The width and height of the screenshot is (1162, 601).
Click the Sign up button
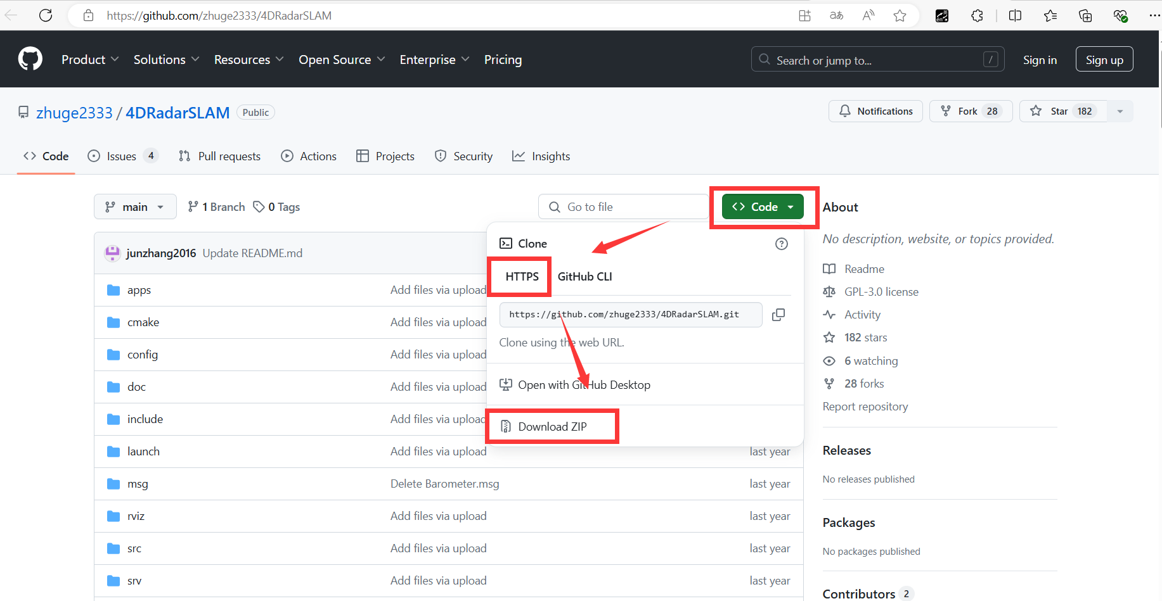point(1104,60)
